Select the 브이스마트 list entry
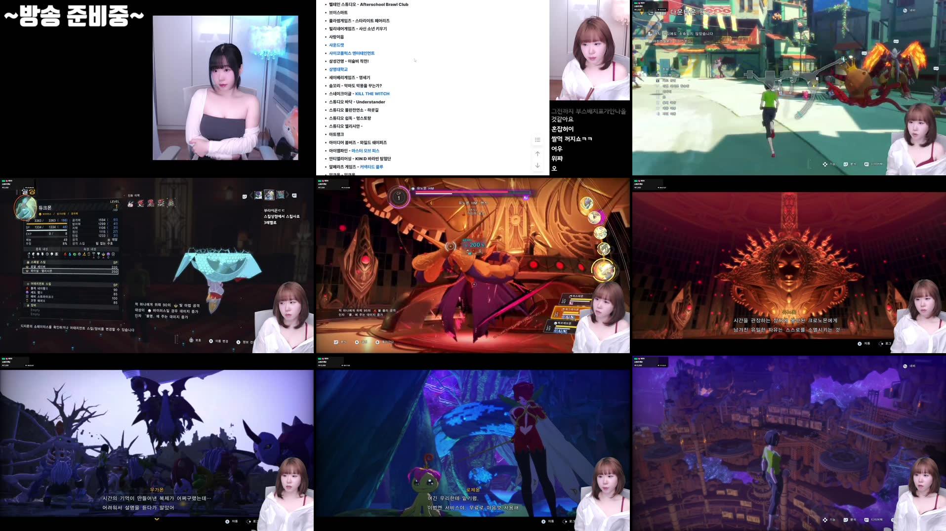946x531 pixels. [338, 12]
